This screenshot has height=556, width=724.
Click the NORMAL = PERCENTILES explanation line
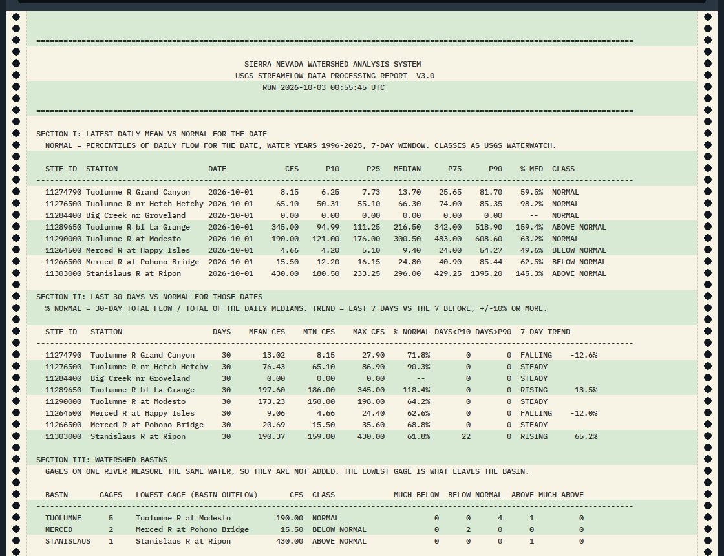coord(301,145)
